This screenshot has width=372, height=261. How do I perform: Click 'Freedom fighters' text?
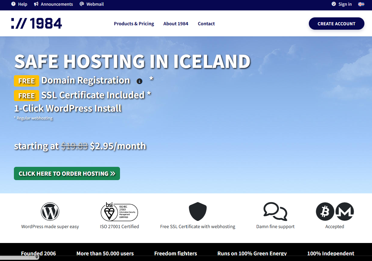(176, 253)
